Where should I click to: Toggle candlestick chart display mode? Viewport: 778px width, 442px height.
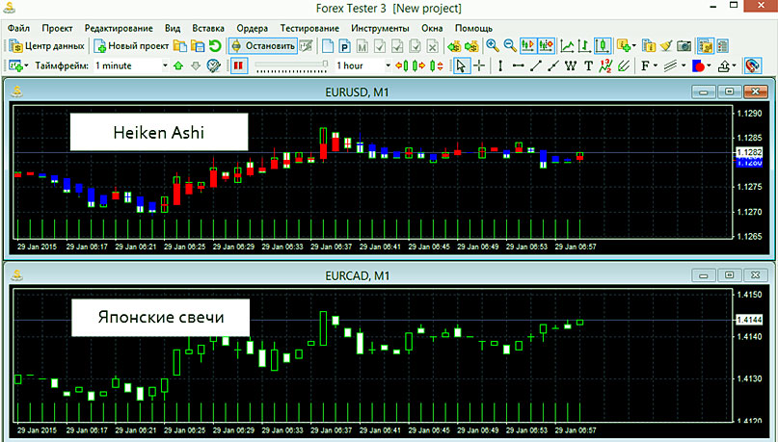click(601, 45)
